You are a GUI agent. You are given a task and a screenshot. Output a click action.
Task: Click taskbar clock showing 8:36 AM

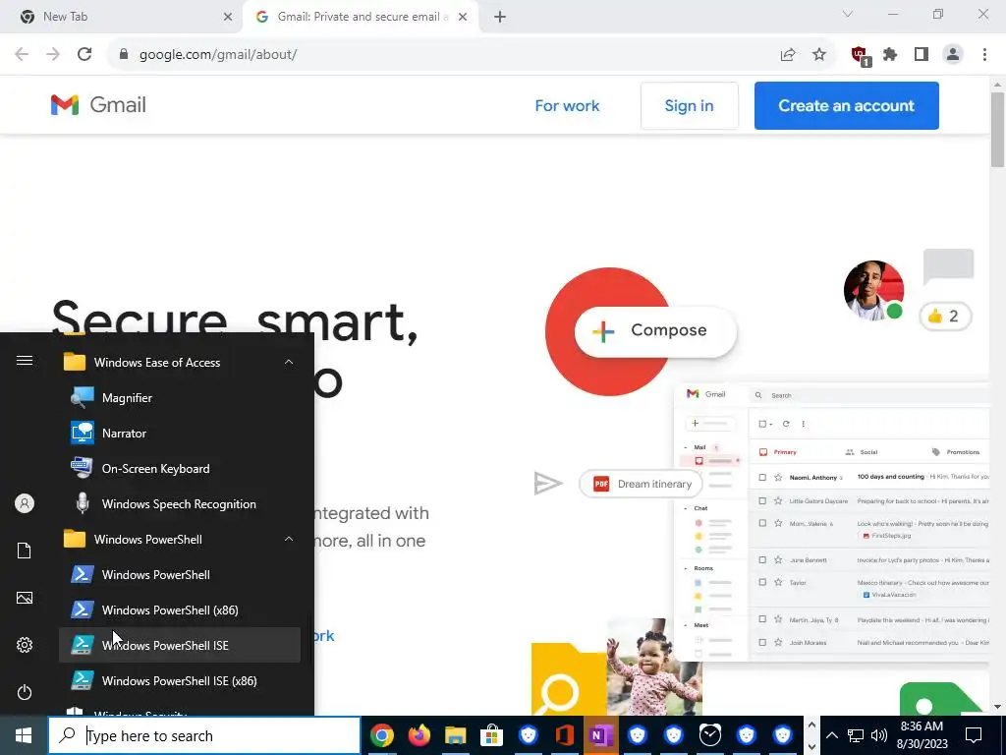pos(922,735)
